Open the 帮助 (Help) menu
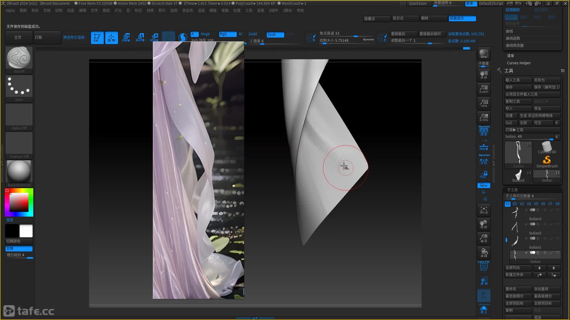The height and width of the screenshot is (320, 570). (x=300, y=10)
